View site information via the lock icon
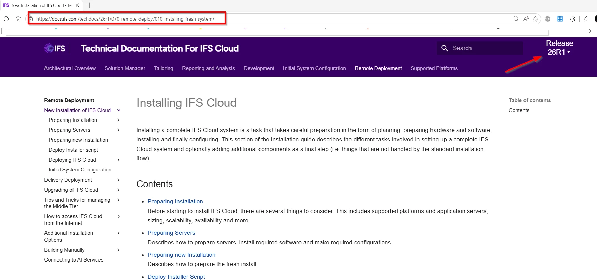Image resolution: width=597 pixels, height=280 pixels. click(x=31, y=19)
